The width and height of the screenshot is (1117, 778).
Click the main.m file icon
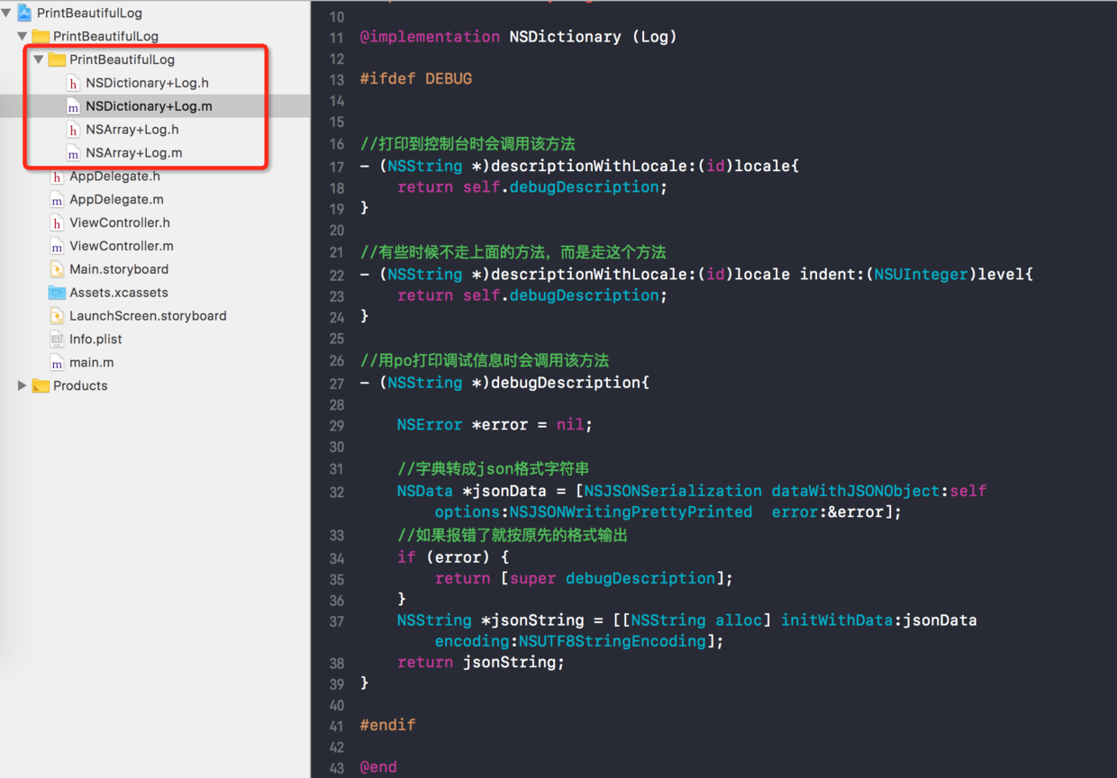point(57,363)
